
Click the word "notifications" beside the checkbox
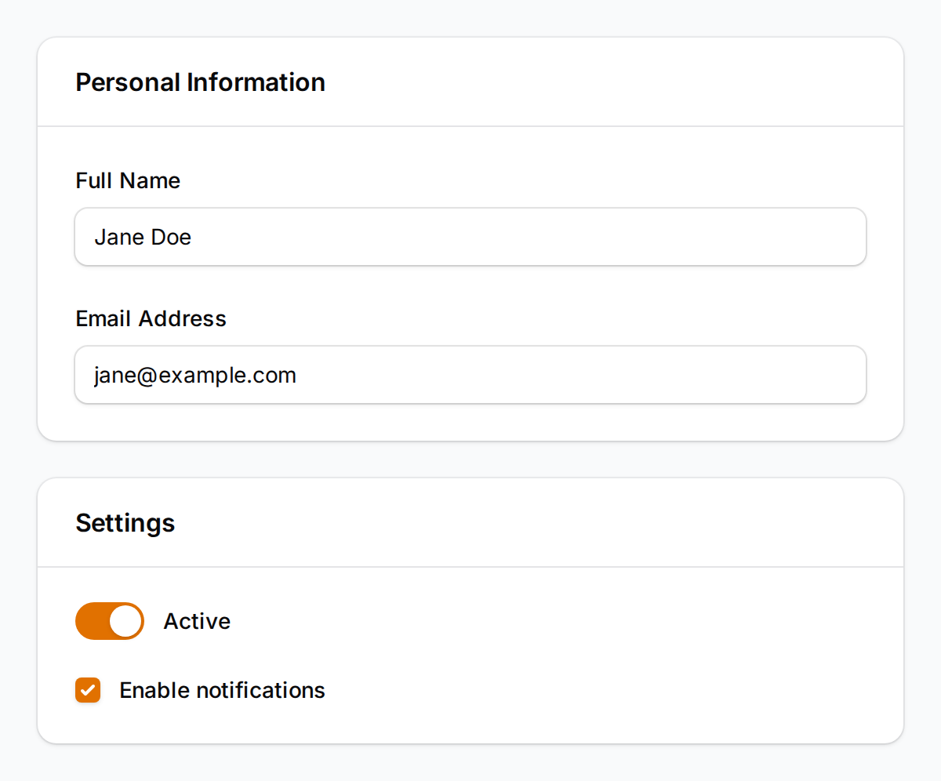click(260, 690)
